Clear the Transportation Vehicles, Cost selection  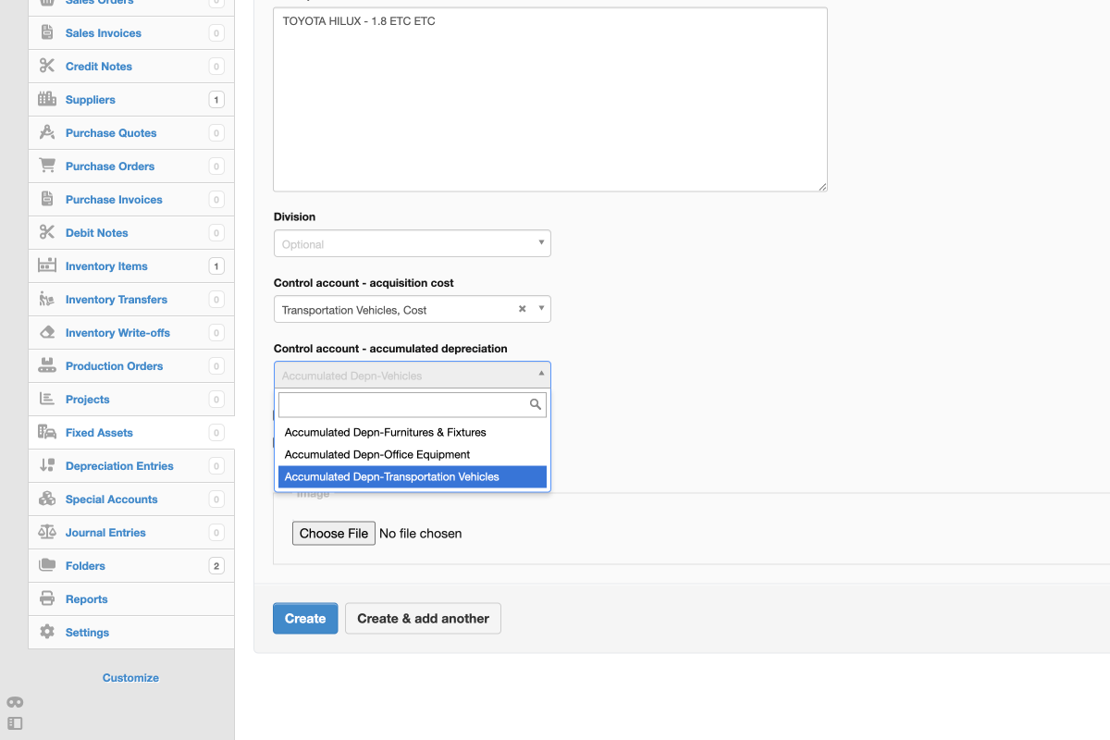522,309
